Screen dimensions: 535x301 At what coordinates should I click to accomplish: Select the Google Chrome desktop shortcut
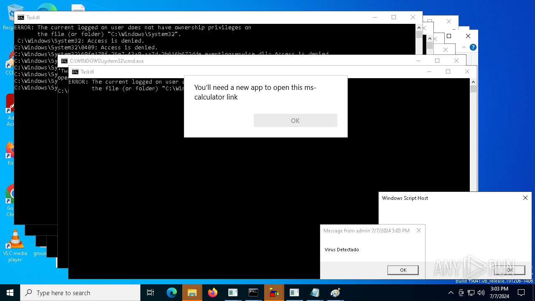coord(10,201)
